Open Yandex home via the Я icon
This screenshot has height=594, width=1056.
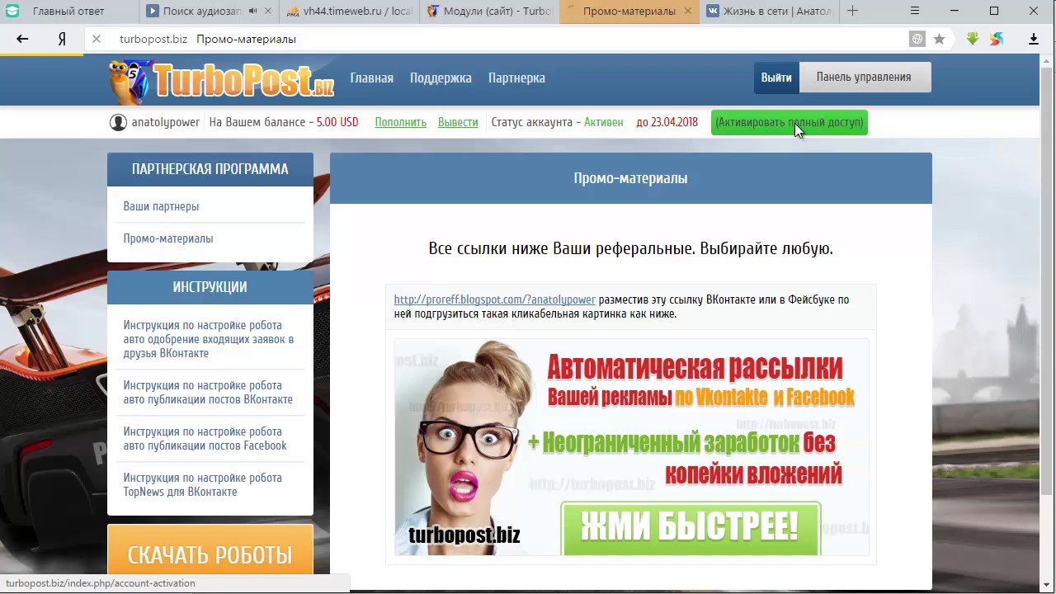[x=62, y=39]
